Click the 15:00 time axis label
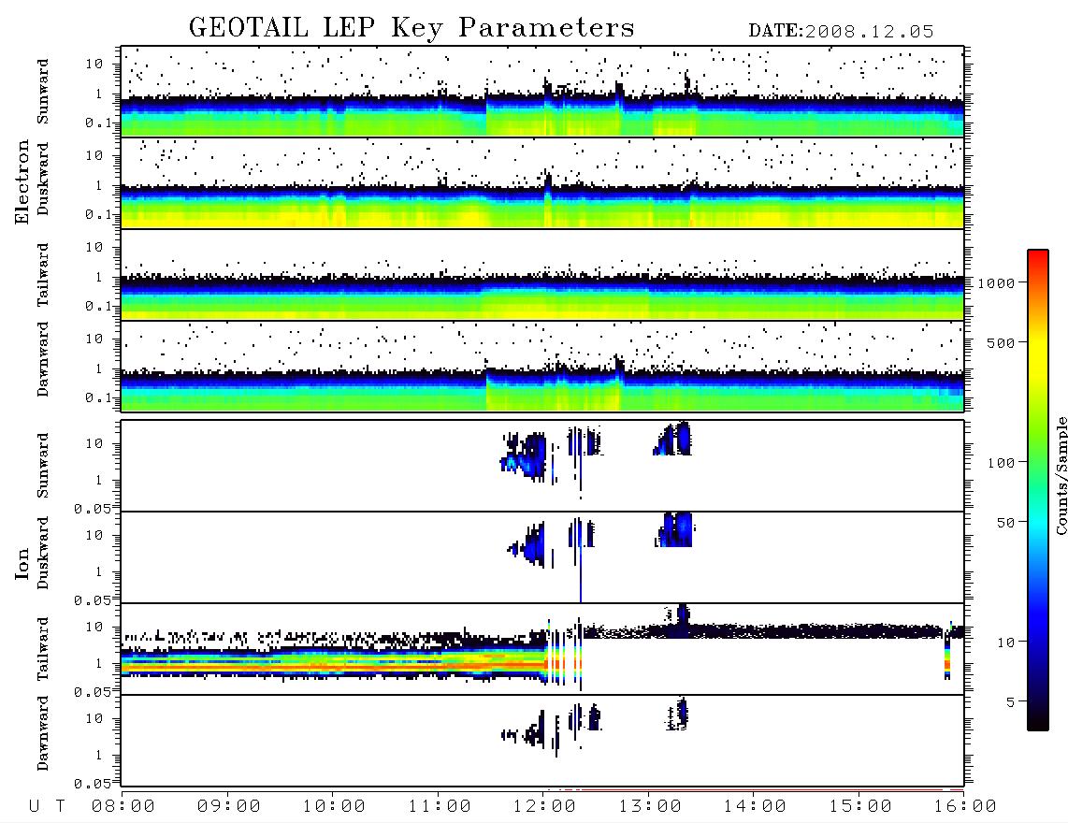 [x=860, y=807]
